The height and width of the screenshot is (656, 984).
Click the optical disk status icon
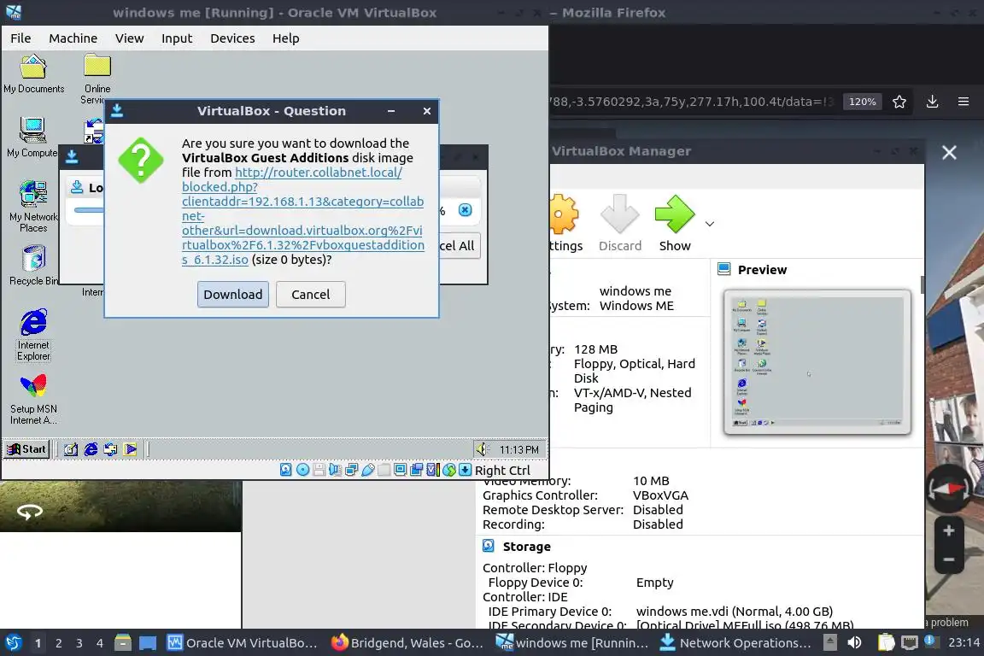[302, 470]
